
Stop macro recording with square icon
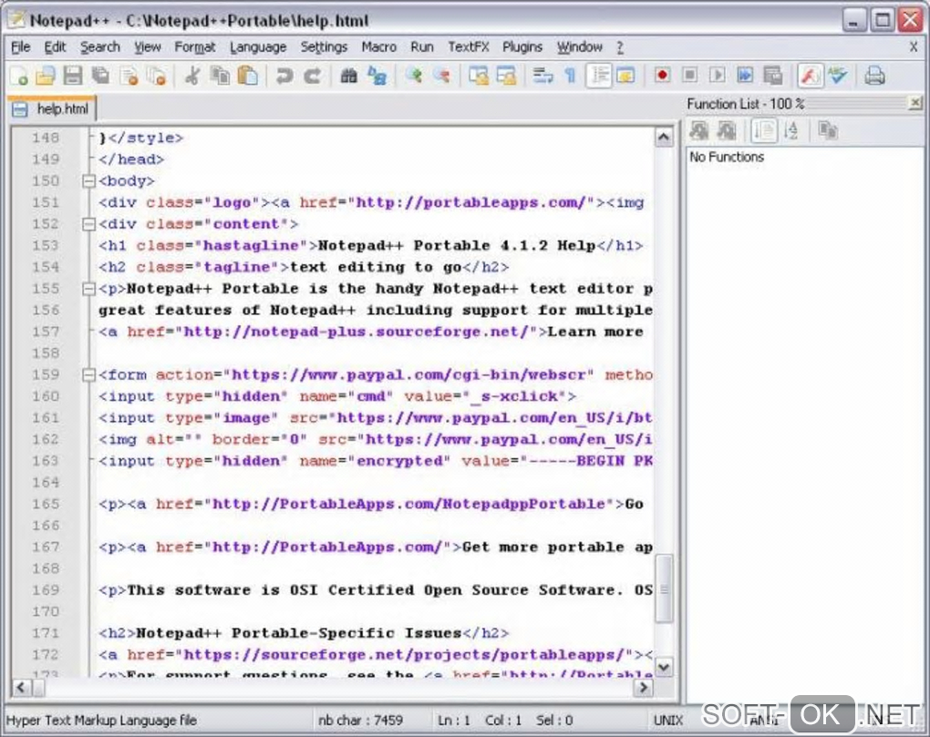coord(690,76)
